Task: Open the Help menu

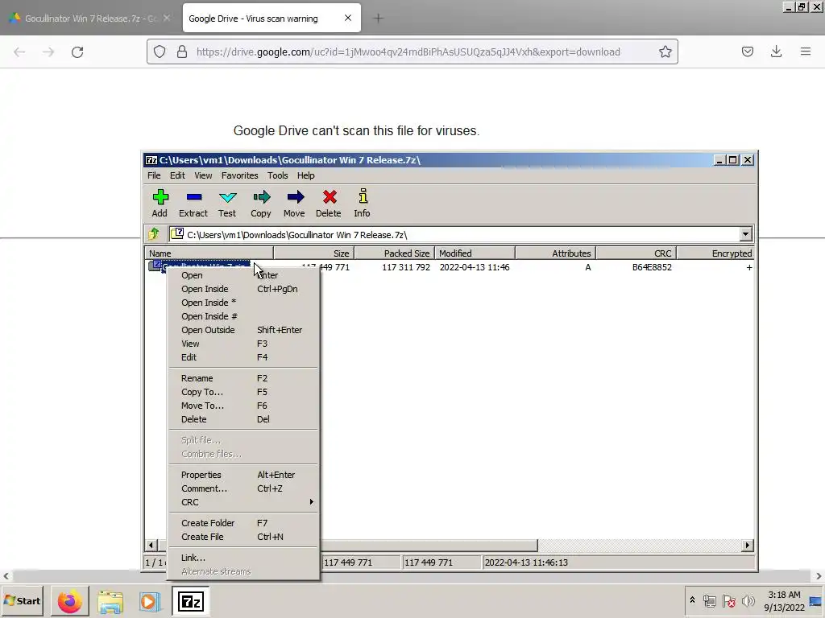Action: click(x=305, y=175)
